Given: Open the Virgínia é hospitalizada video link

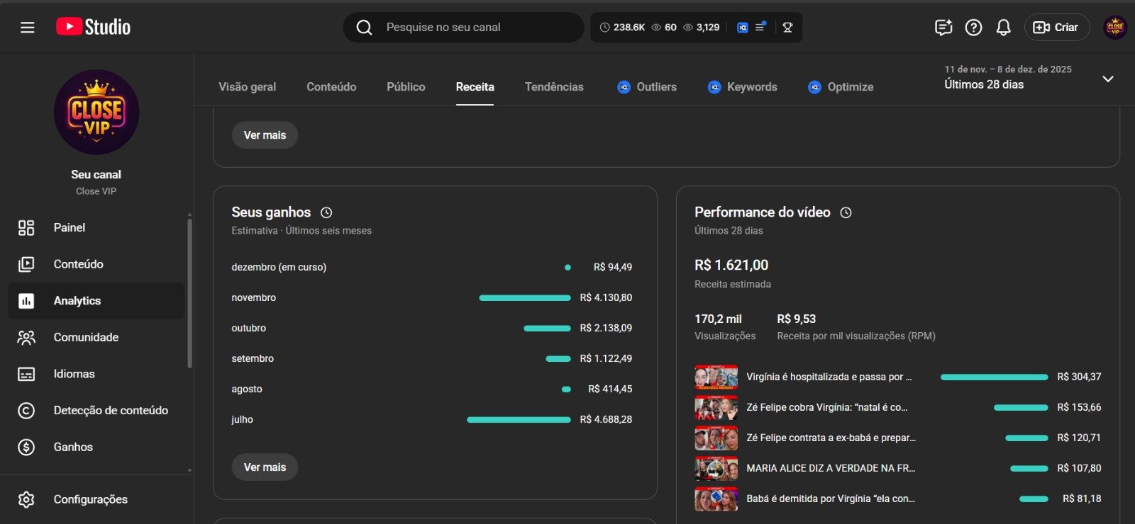Looking at the screenshot, I should [x=829, y=377].
